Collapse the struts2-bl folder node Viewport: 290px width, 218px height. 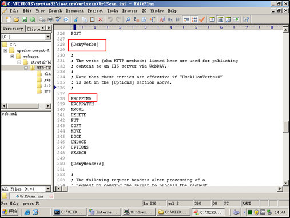pos(19,62)
